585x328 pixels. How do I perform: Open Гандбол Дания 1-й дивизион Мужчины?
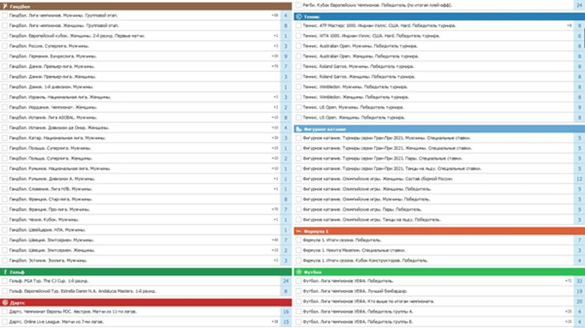tap(52, 87)
